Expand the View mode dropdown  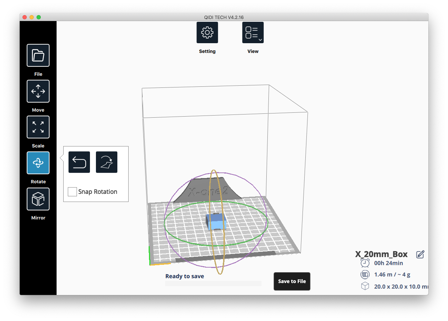253,33
